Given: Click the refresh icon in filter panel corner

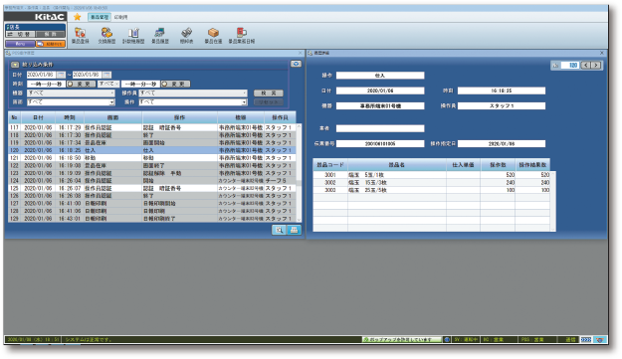Looking at the screenshot, I should 296,64.
